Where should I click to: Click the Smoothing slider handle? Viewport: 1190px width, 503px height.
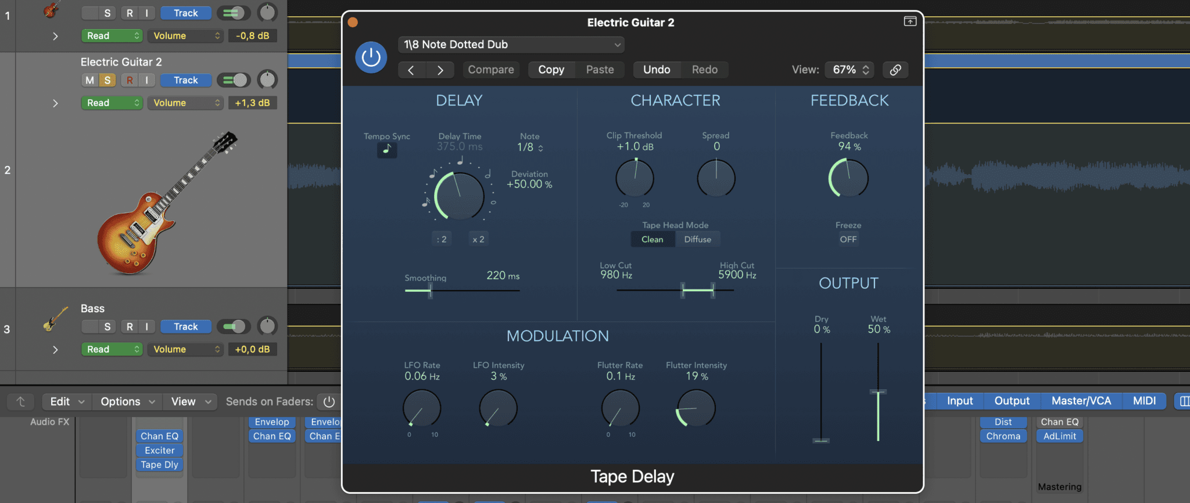tap(430, 291)
